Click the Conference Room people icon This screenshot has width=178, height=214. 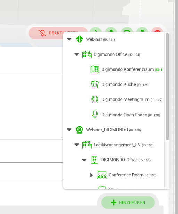point(102,175)
